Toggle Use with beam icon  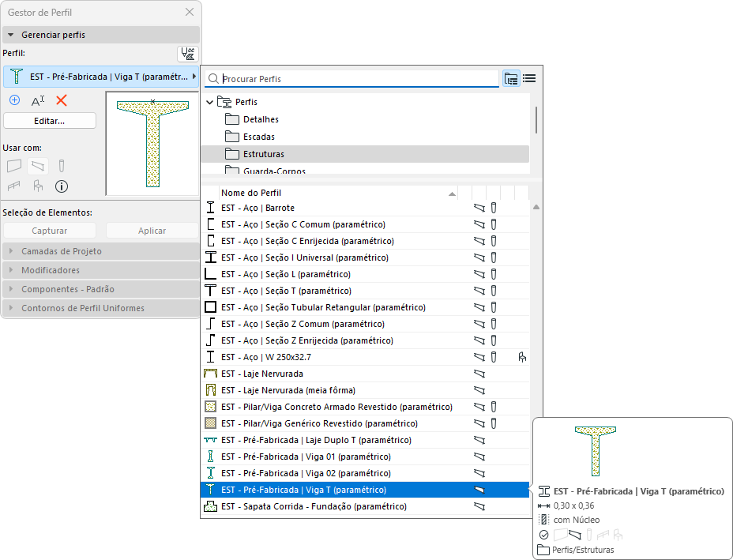(38, 166)
